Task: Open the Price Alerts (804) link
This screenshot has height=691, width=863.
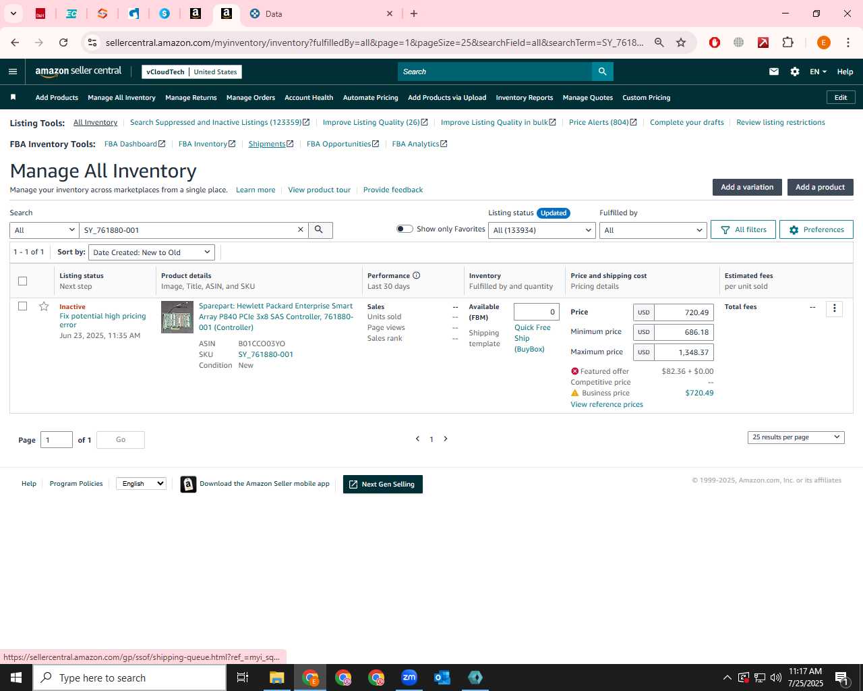Action: [602, 122]
